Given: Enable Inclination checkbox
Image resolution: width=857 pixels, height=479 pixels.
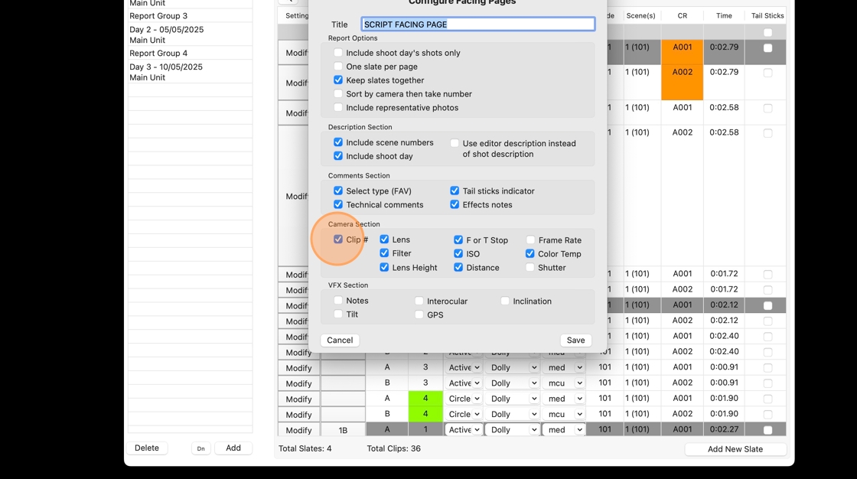Looking at the screenshot, I should [x=505, y=301].
